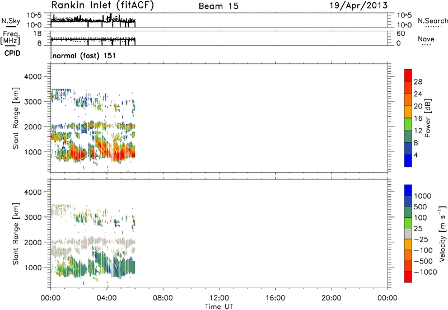This screenshot has height=310, width=448.
Task: Click the light green segment of the Power colorbar
Action: point(408,124)
